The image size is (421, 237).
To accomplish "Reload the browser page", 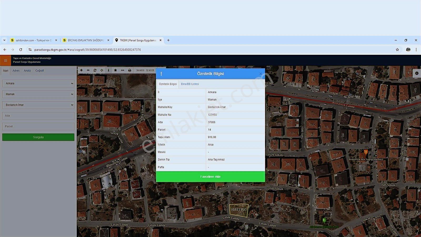I will pos(21,50).
